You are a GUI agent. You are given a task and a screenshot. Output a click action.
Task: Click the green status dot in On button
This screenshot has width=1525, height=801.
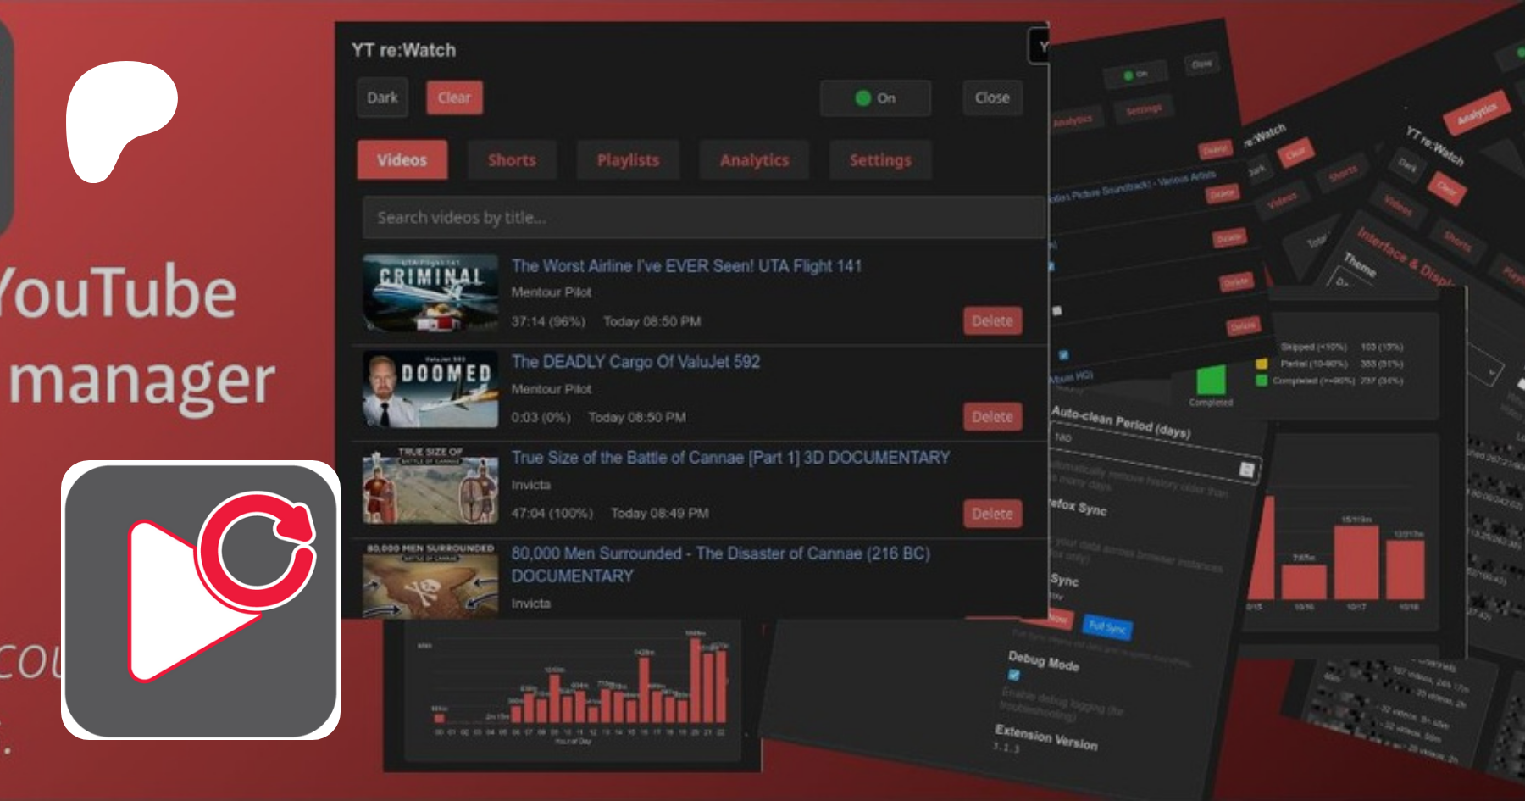[862, 98]
